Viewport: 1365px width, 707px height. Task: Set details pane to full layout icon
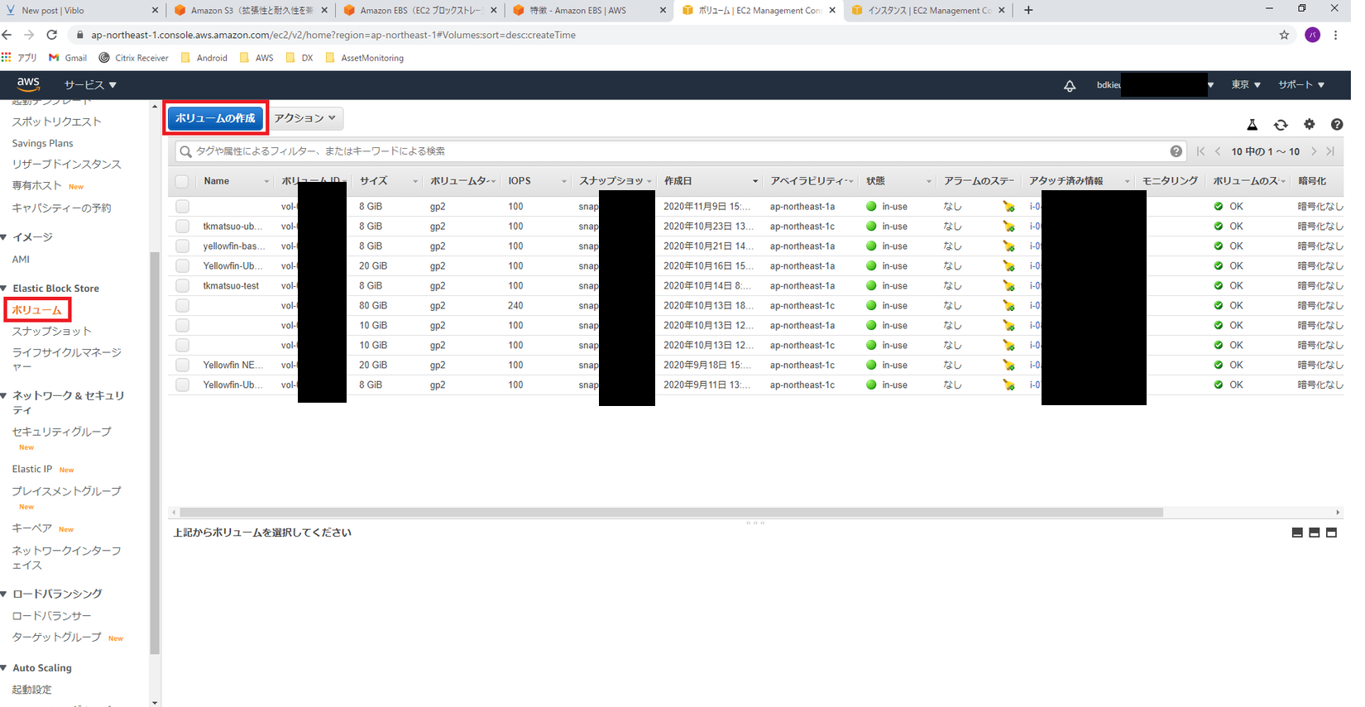coord(1331,533)
